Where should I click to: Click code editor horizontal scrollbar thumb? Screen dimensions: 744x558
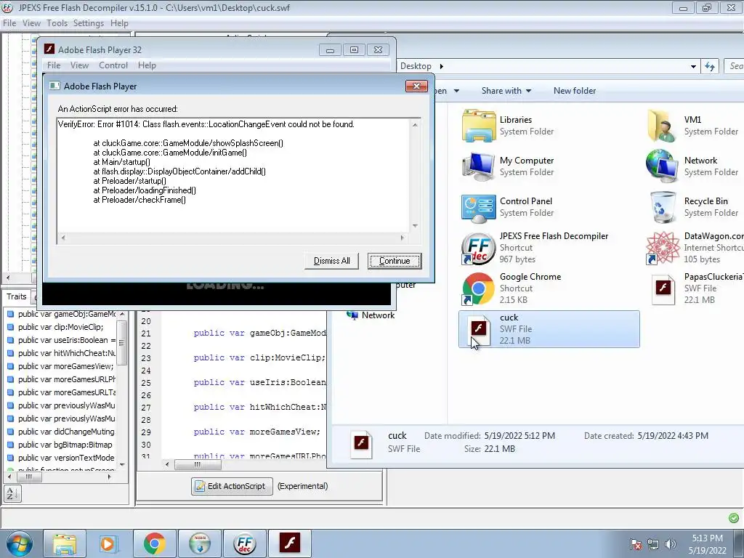pyautogui.click(x=197, y=464)
